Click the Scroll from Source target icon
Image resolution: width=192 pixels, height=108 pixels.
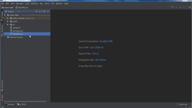(x=37, y=11)
